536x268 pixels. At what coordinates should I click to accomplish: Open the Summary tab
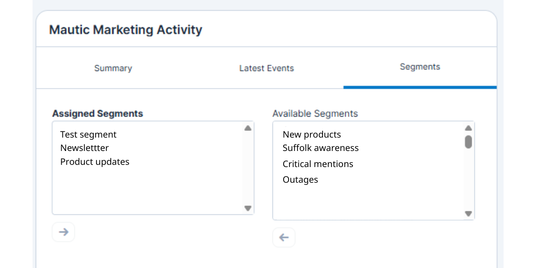[x=113, y=68]
